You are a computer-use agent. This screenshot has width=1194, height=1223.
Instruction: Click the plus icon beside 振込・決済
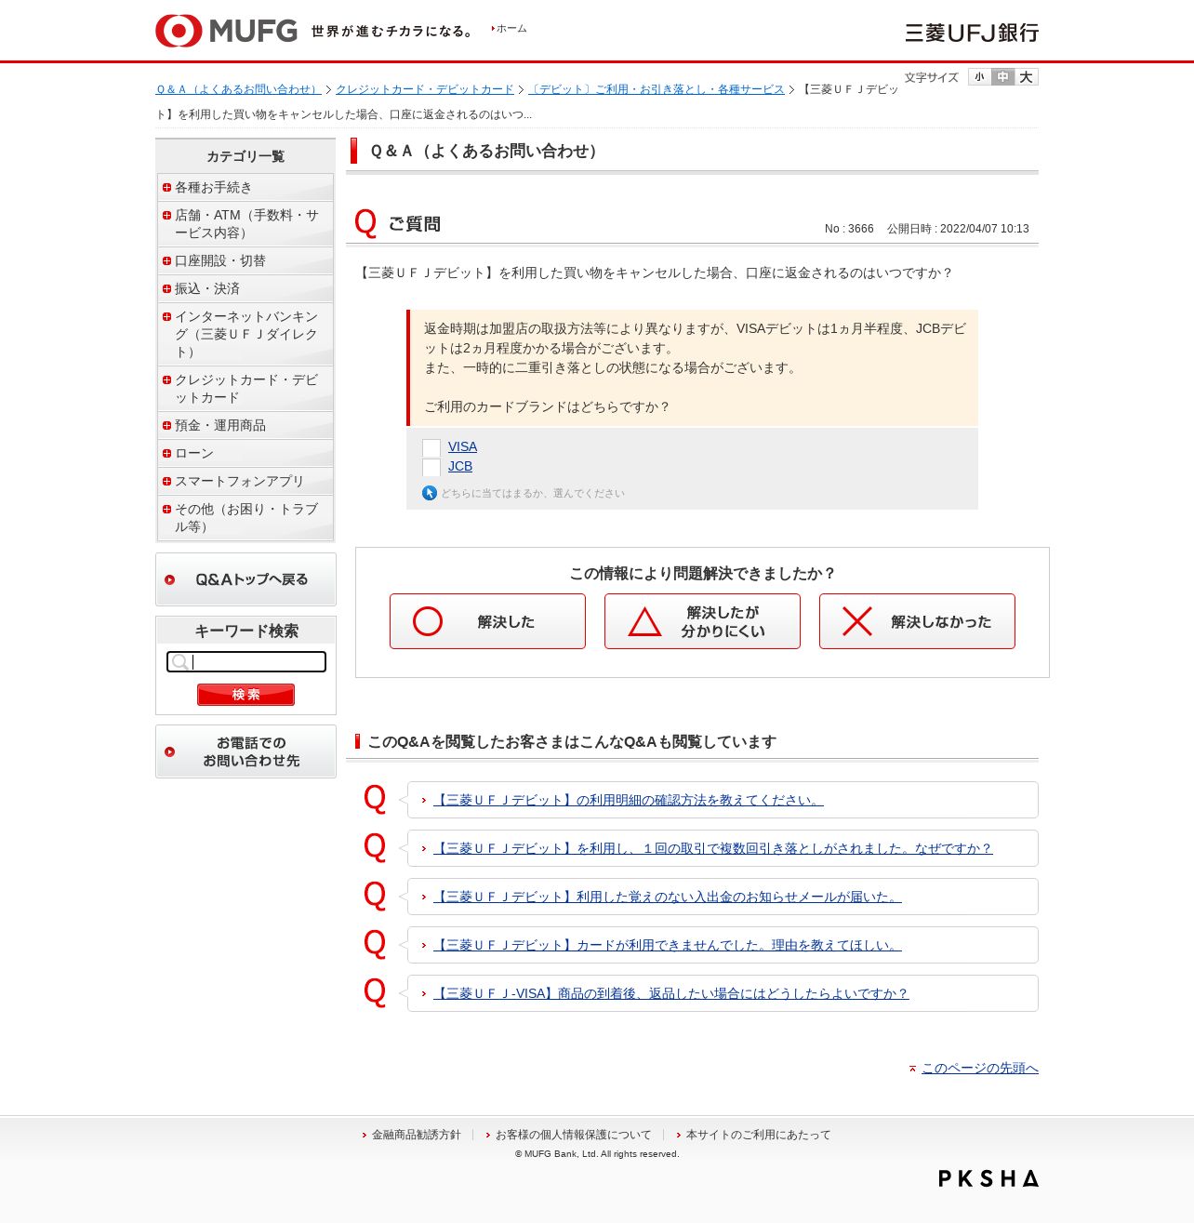pos(167,288)
